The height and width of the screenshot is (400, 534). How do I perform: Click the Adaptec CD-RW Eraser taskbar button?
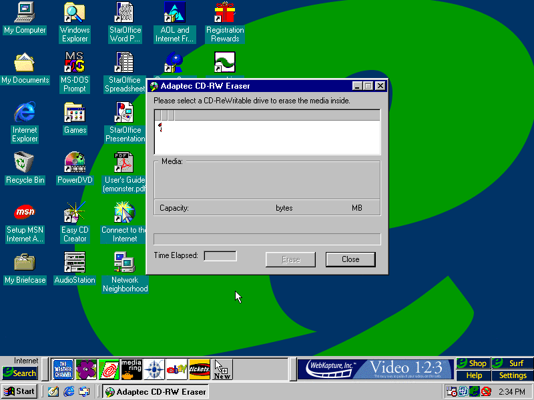[155, 391]
